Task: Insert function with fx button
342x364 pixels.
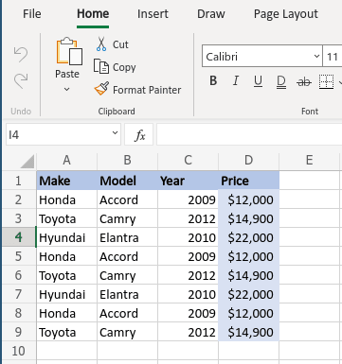Action: (x=139, y=135)
